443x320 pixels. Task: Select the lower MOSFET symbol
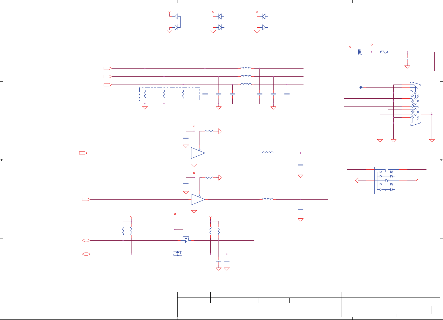178,253
